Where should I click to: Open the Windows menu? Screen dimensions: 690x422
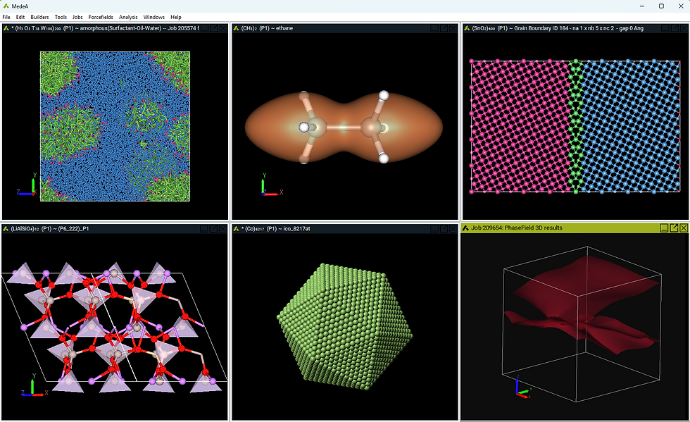[x=154, y=17]
